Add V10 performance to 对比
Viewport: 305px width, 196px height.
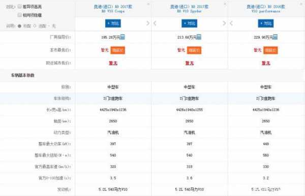pos(266,23)
